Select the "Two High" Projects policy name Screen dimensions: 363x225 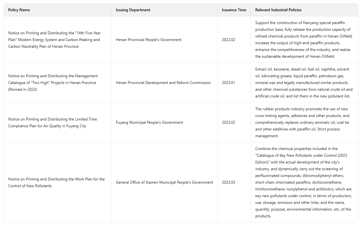point(53,83)
